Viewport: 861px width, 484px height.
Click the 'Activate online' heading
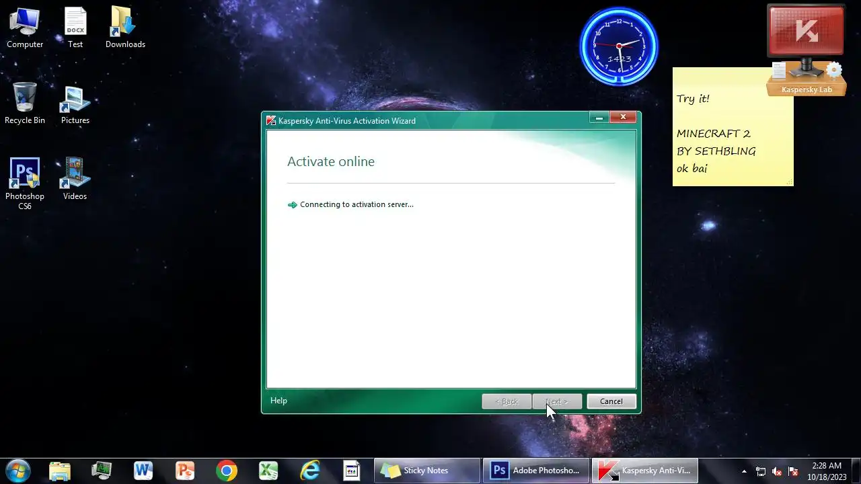331,162
